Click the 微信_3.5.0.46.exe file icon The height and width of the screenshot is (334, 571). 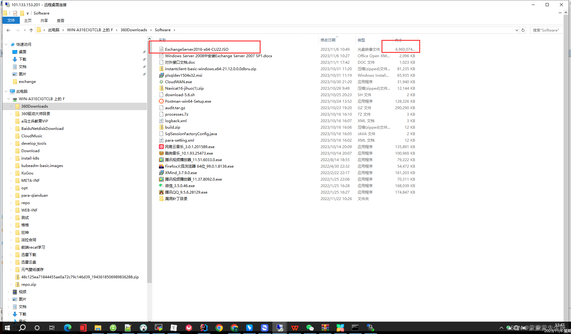161,186
